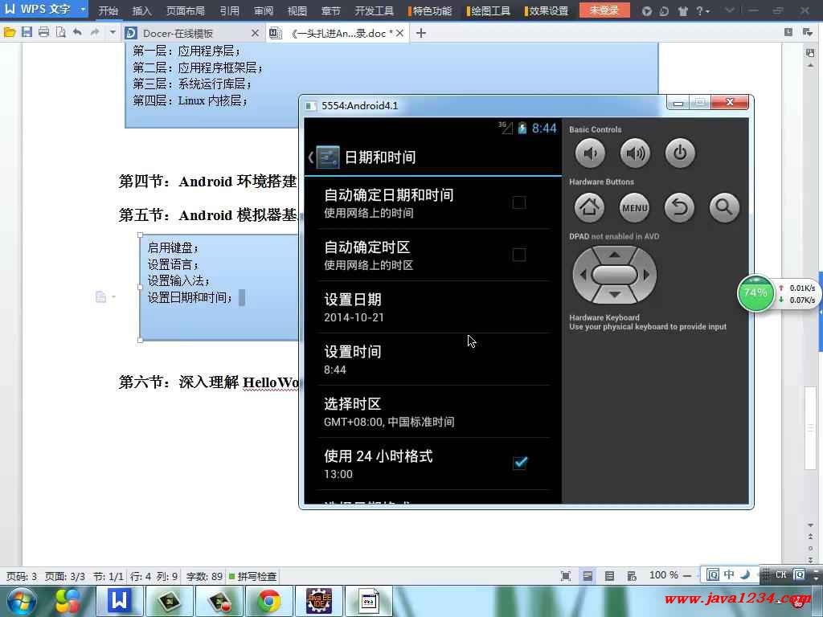
Task: Switch to the 开始 ribbon tab
Action: [109, 10]
